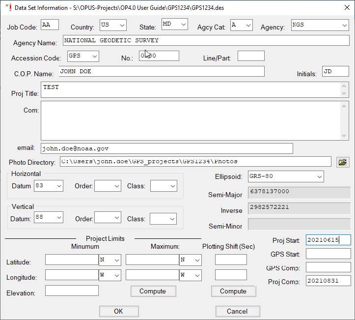Click the Inverse value field

coord(299,208)
